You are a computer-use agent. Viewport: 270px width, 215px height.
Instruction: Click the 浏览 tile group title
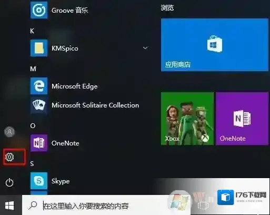167,7
